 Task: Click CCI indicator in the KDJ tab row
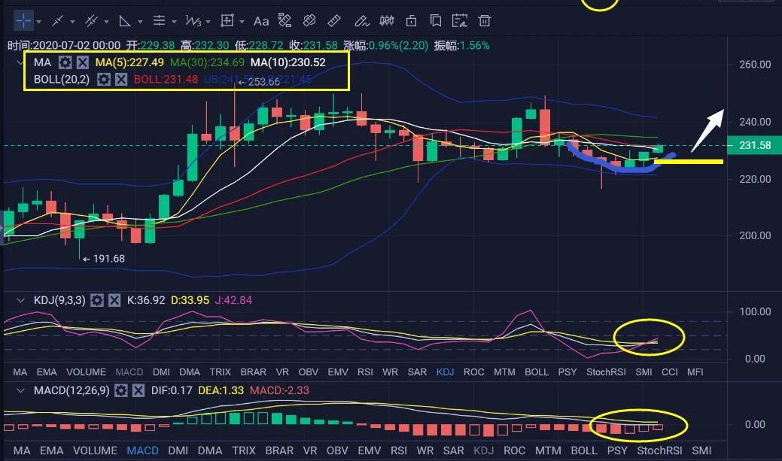[x=669, y=372]
